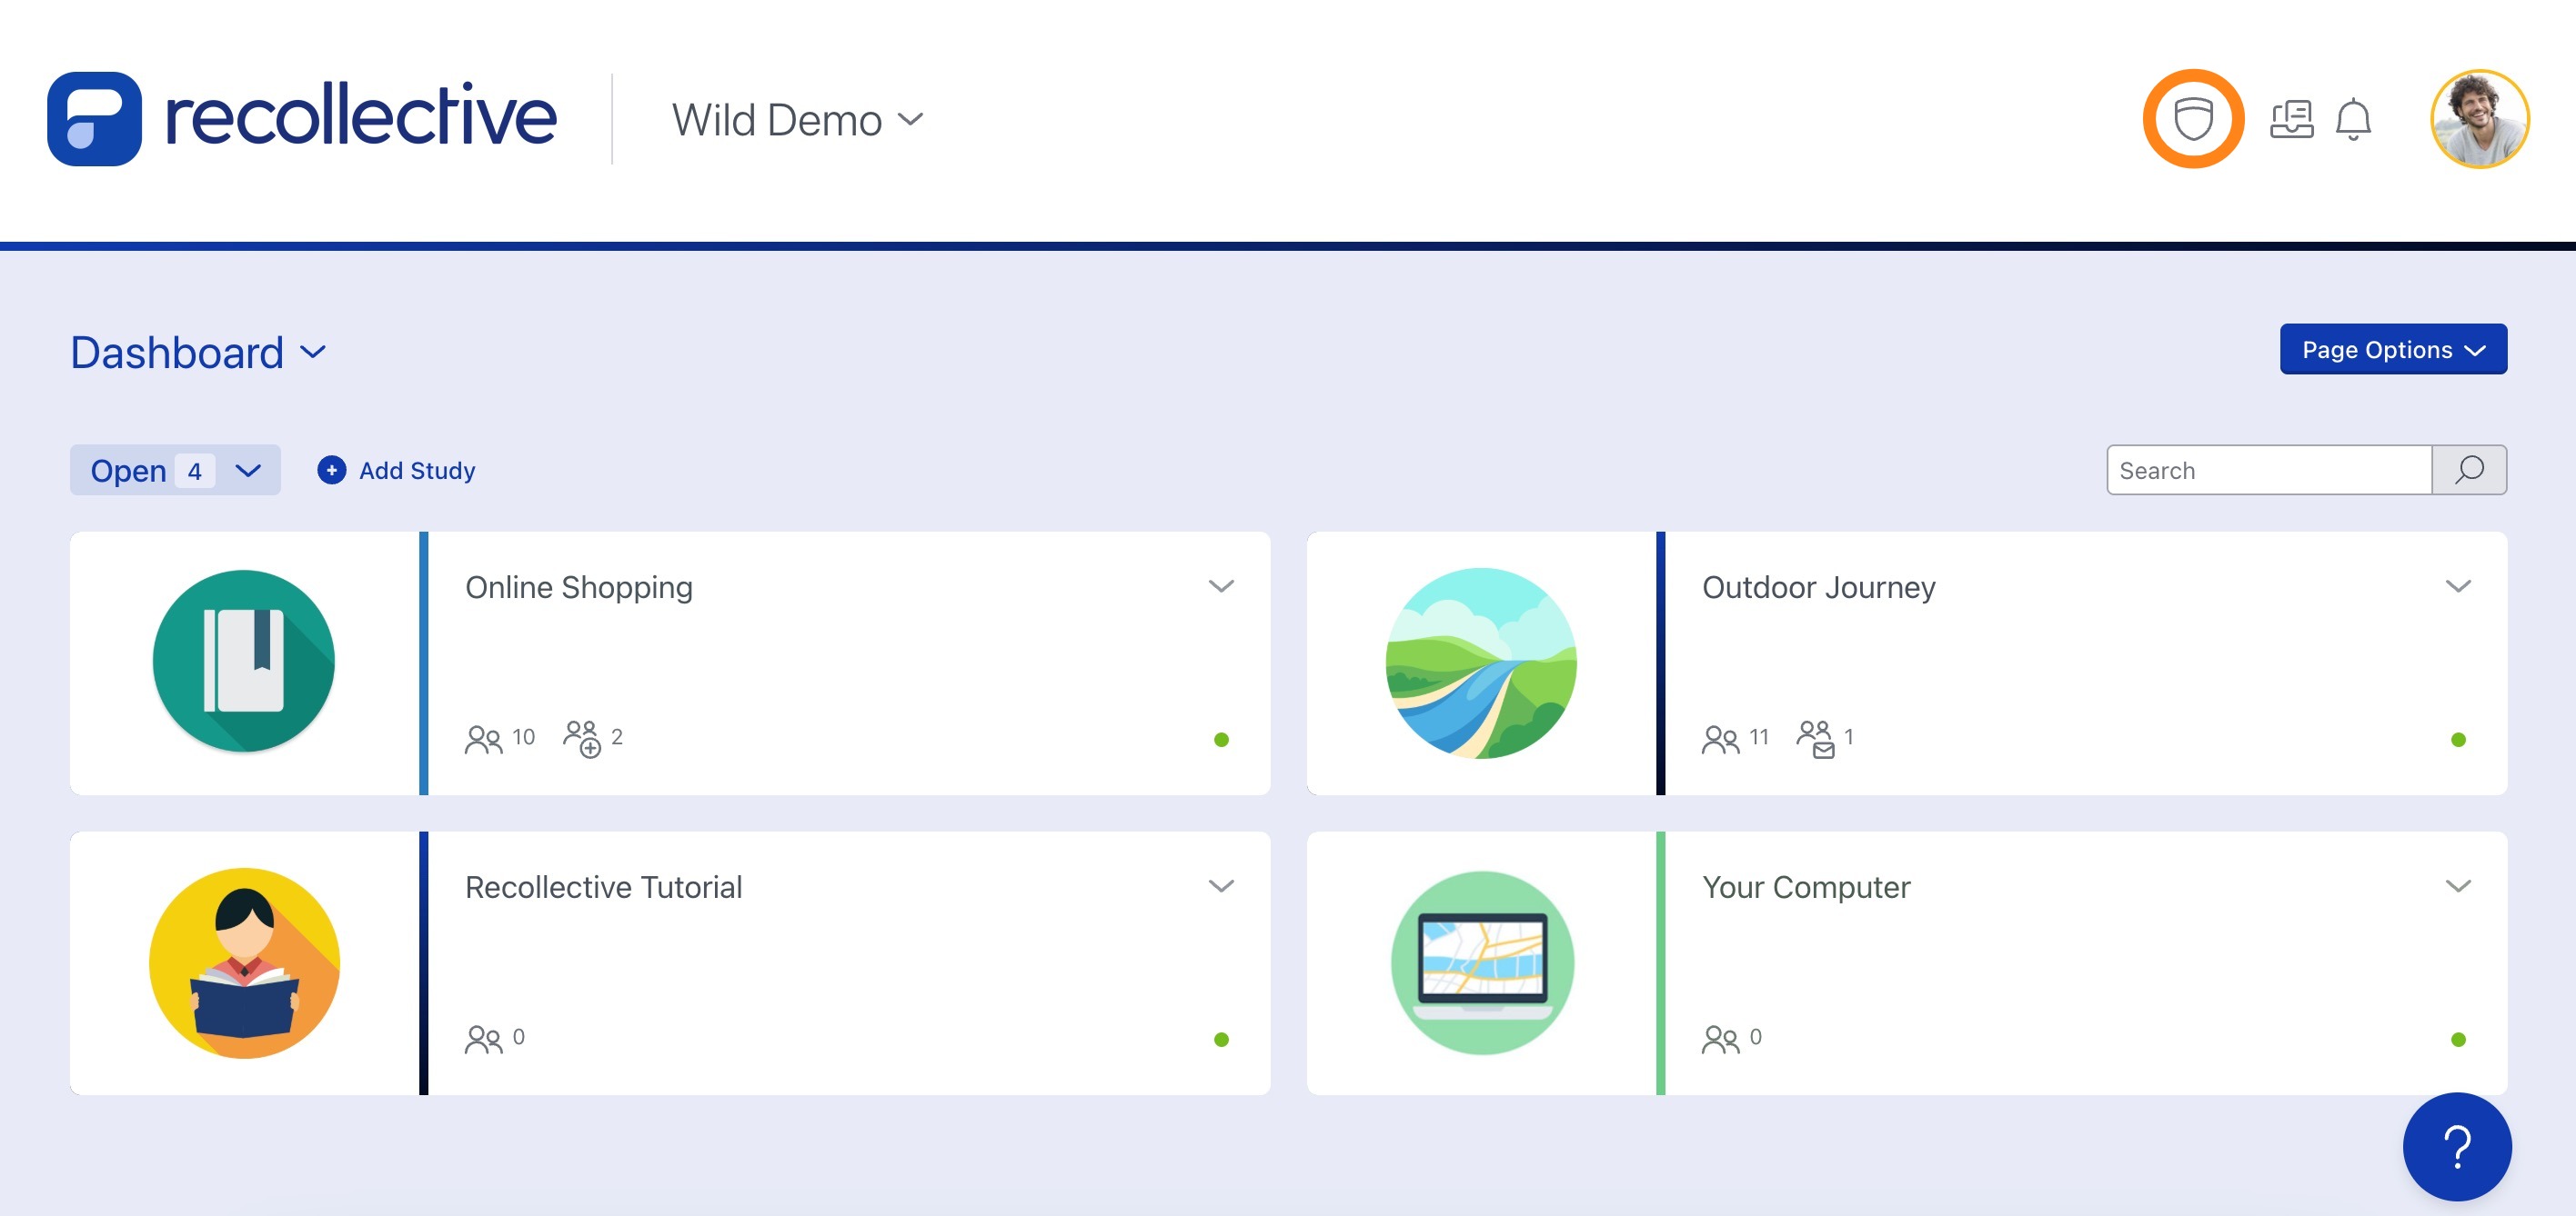Open the Open studies filter dropdown
The image size is (2576, 1216).
point(175,470)
